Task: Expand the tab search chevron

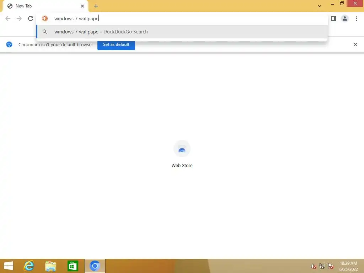Action: [x=320, y=6]
